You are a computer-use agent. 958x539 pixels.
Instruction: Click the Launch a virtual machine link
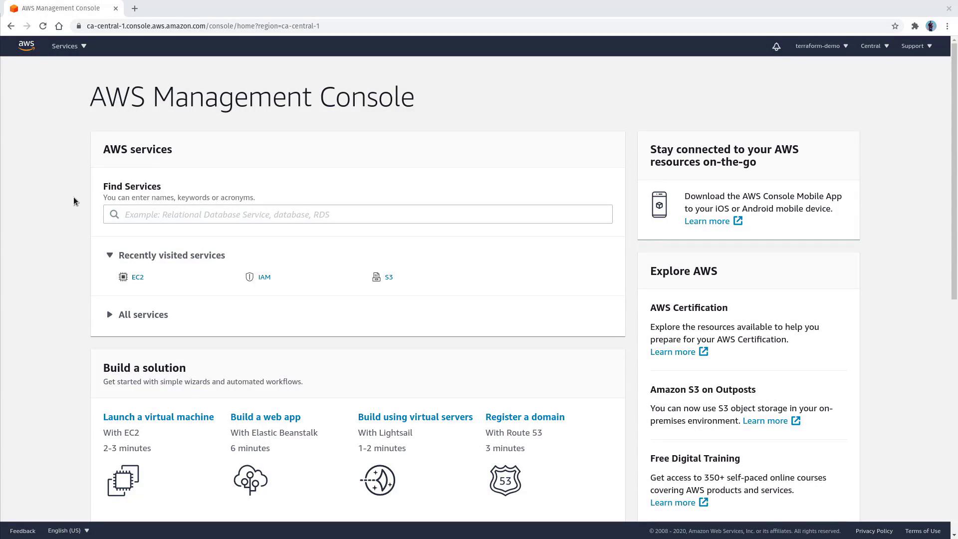[x=158, y=417]
